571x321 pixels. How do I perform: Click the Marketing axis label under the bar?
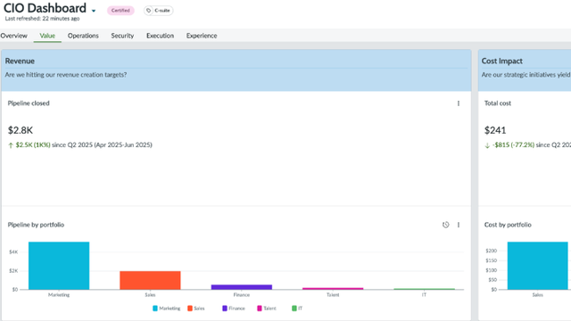(x=59, y=295)
